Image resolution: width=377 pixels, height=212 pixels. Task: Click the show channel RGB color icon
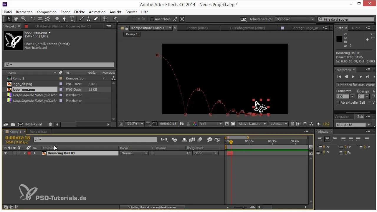tap(195, 124)
